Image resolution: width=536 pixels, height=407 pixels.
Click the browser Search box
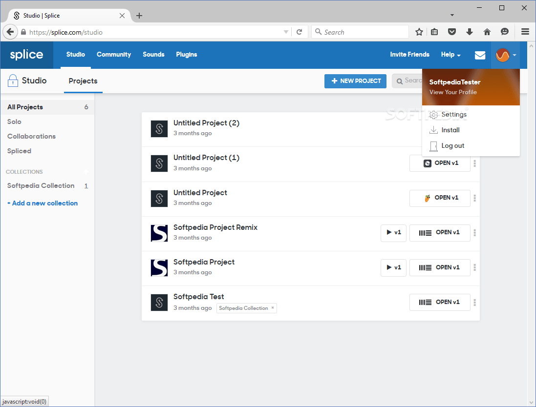coord(360,32)
